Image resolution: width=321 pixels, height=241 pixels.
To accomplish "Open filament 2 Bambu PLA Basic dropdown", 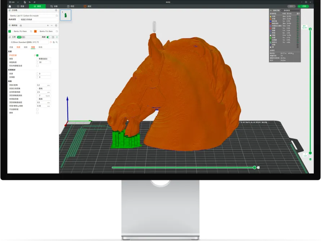I will coord(46,31).
